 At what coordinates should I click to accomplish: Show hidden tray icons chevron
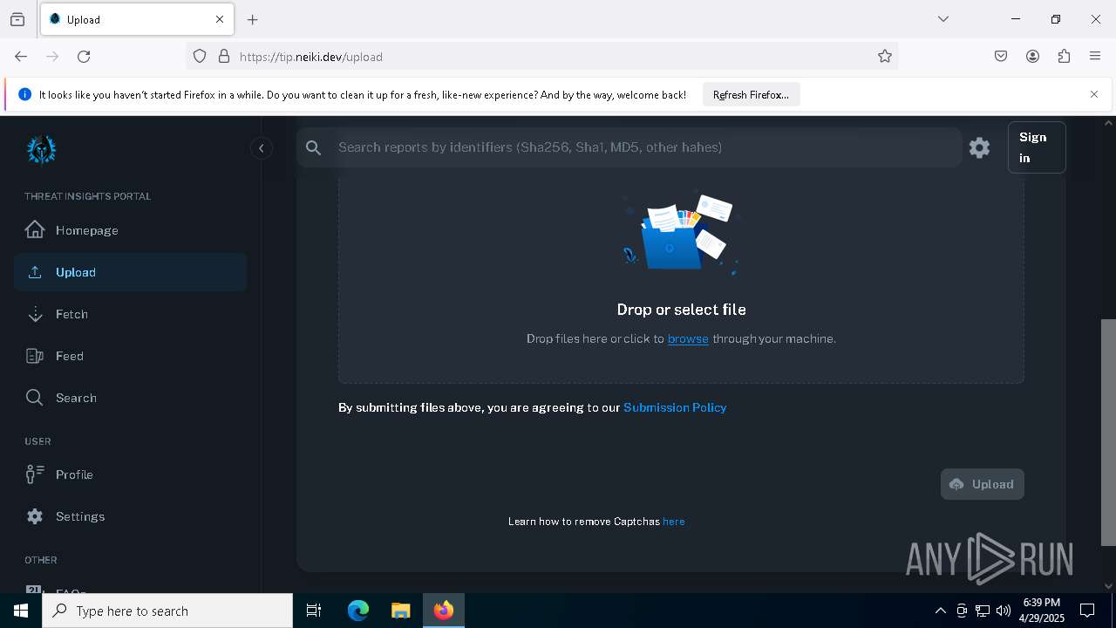(x=940, y=611)
